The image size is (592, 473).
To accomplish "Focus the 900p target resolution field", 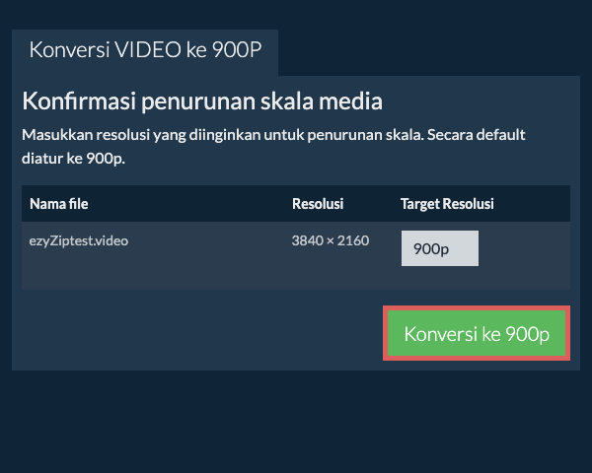I will 439,248.
